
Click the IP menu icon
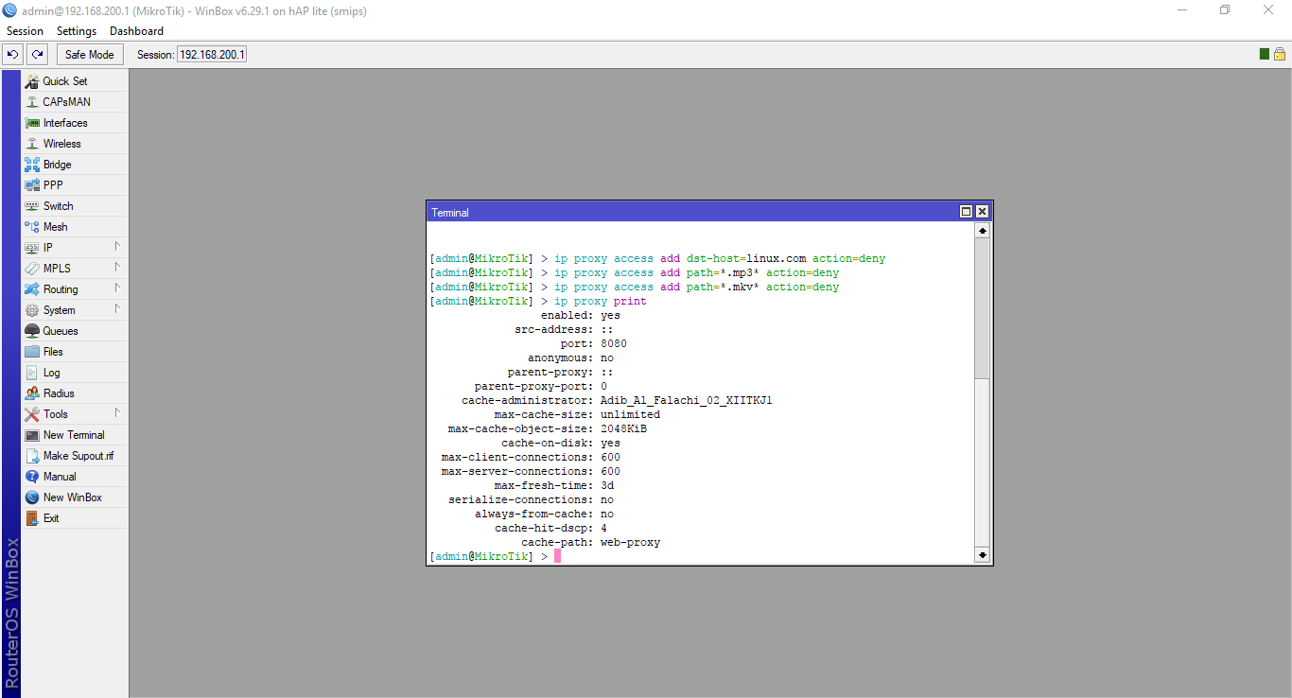tap(32, 248)
